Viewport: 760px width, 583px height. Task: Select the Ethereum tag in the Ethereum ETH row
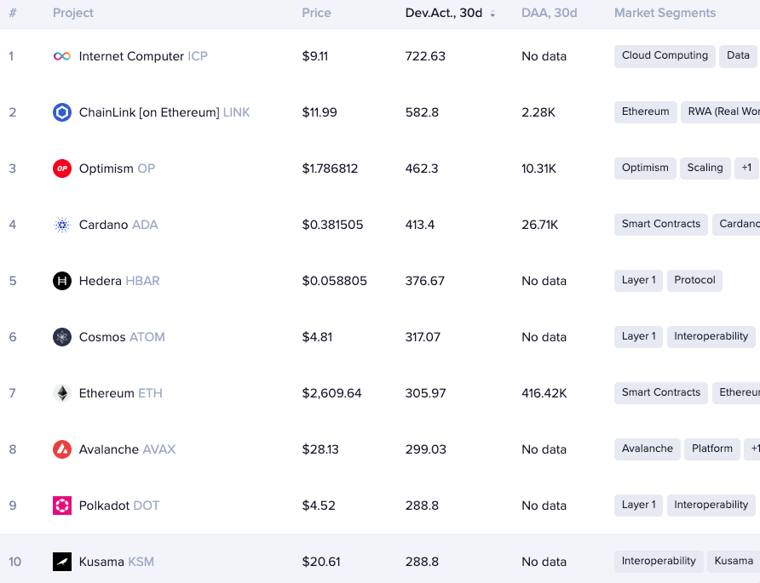click(736, 393)
